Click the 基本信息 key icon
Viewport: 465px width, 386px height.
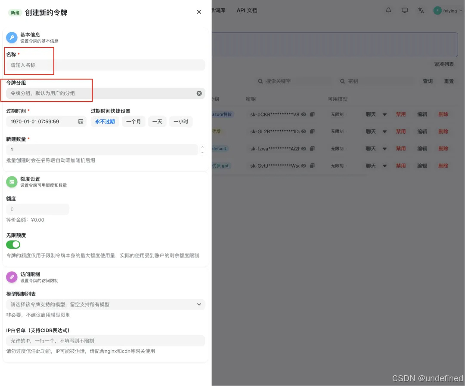tap(12, 37)
